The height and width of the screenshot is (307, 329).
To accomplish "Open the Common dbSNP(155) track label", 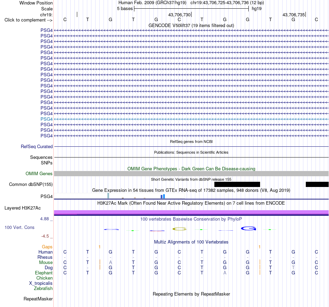I will [x=31, y=184].
